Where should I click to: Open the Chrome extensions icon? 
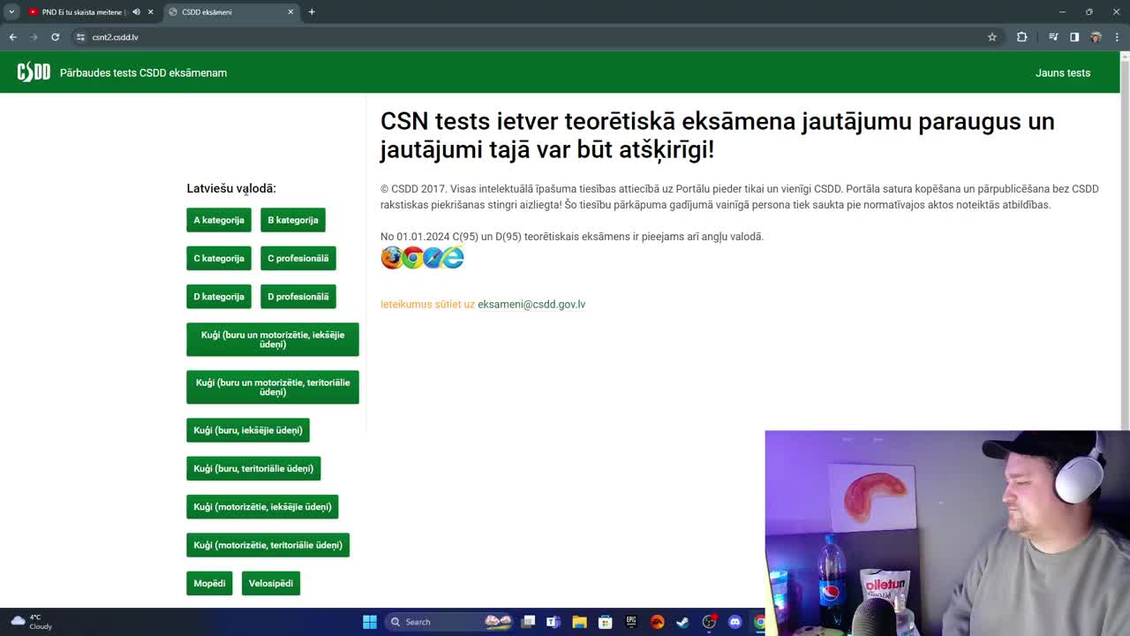[1022, 37]
